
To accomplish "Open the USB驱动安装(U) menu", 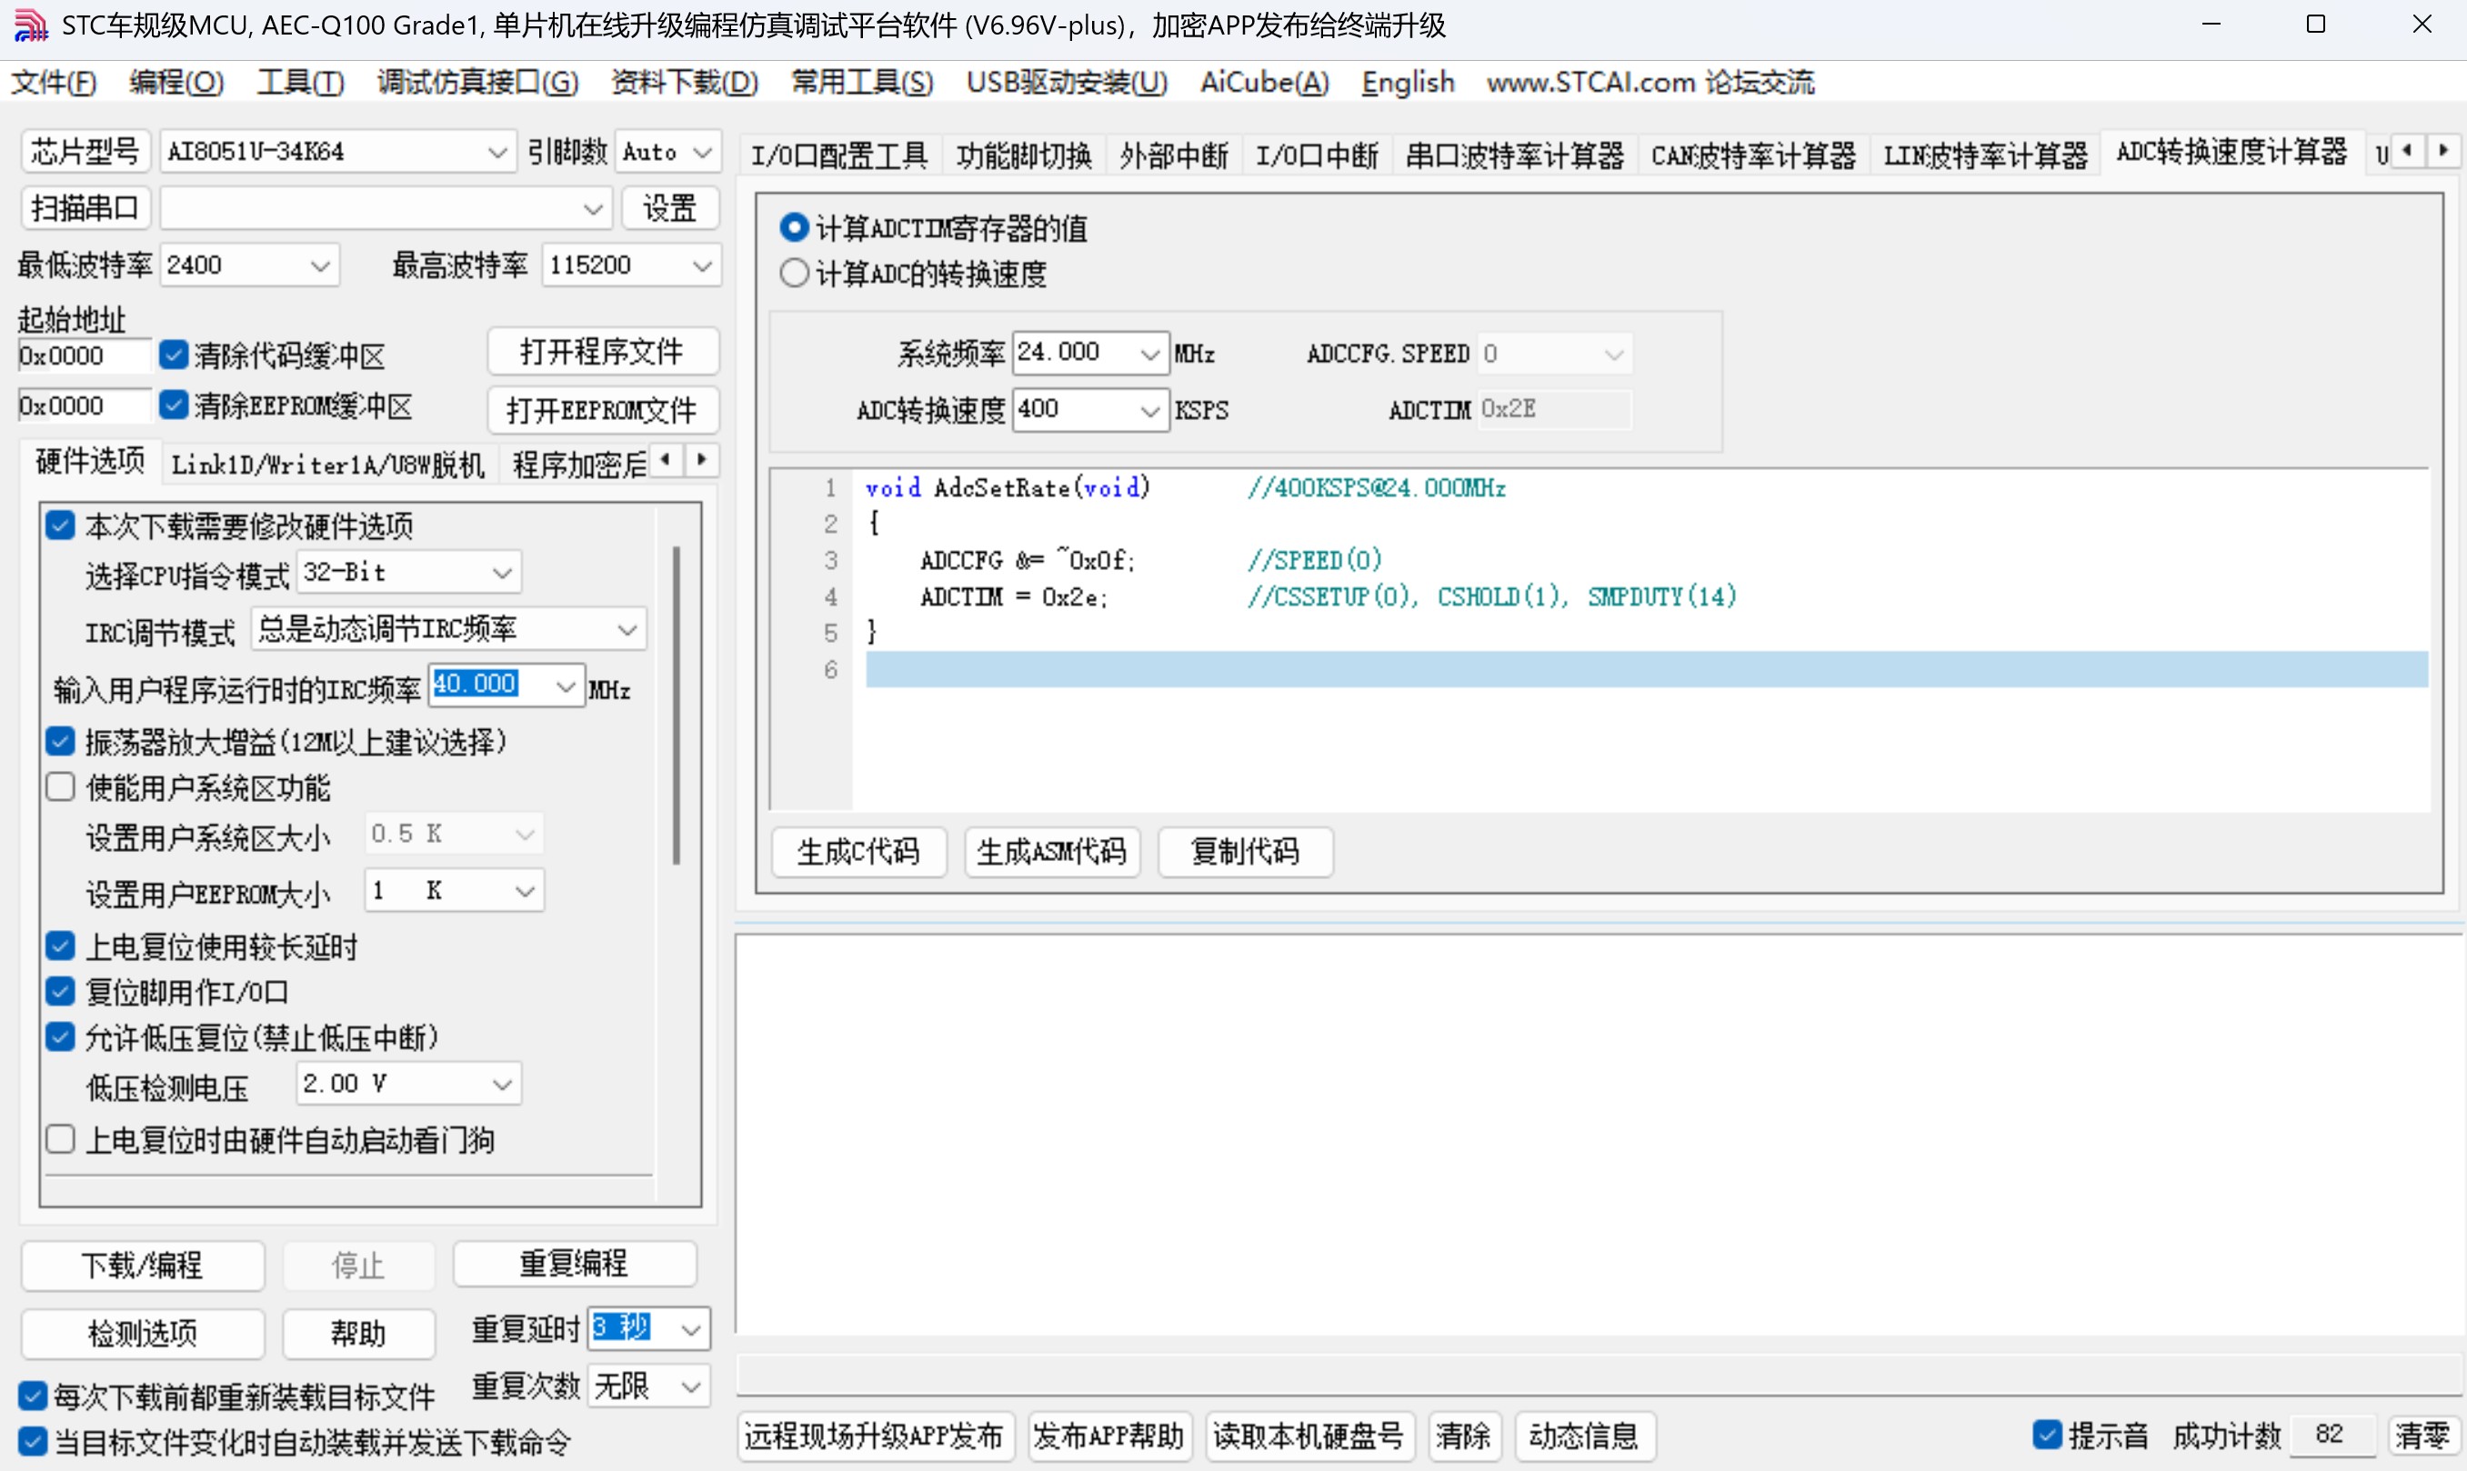I will (x=1068, y=82).
